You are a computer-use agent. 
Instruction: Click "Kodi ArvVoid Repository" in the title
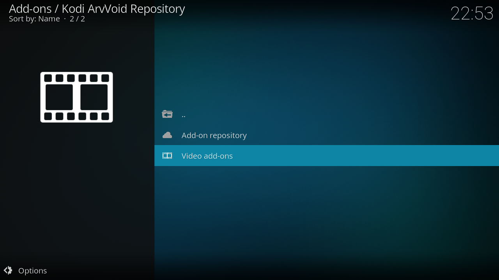point(123,9)
